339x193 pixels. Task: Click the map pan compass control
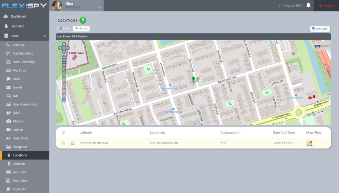click(x=64, y=48)
